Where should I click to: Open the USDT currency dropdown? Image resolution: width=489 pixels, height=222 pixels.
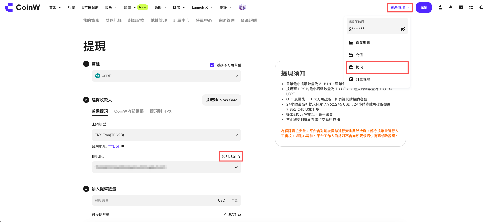(167, 76)
